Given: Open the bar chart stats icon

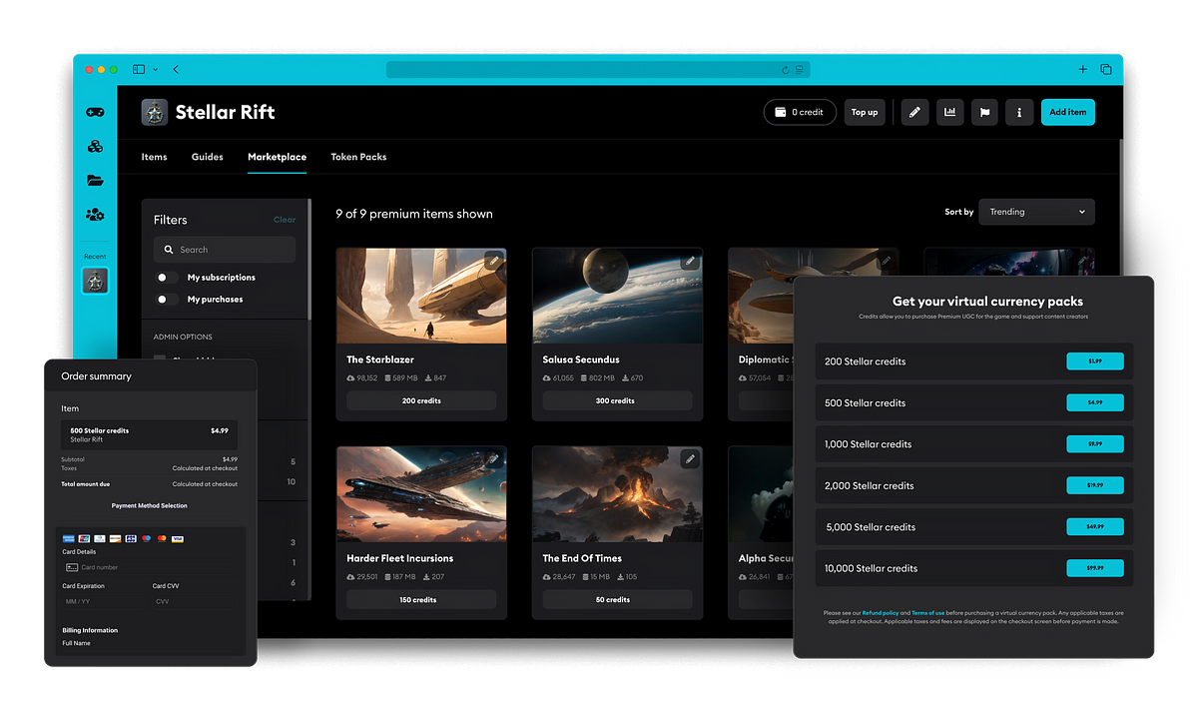Looking at the screenshot, I should 949,112.
